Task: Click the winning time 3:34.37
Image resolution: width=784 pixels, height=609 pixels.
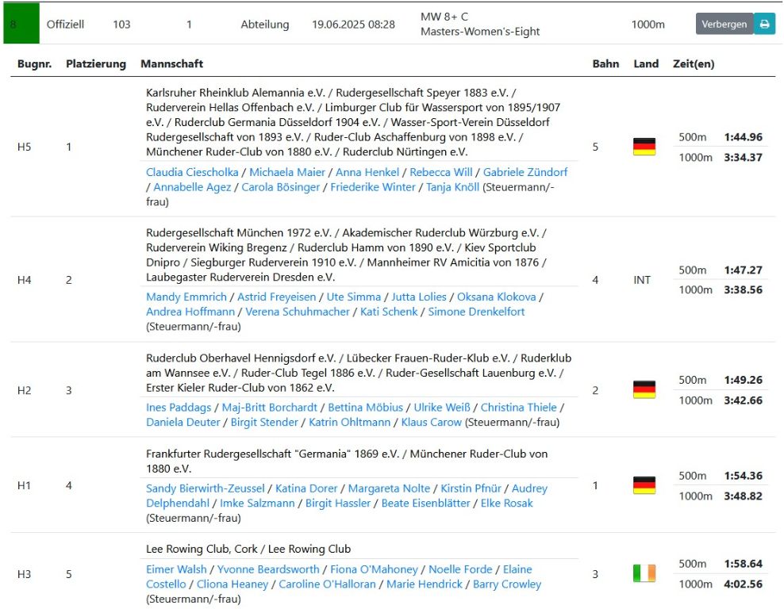Action: [743, 157]
